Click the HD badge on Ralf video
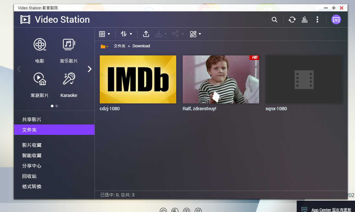The image size is (355, 212). click(254, 57)
